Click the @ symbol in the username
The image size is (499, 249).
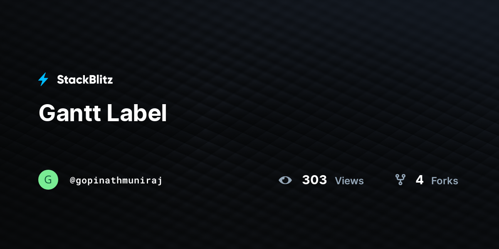[x=72, y=181]
